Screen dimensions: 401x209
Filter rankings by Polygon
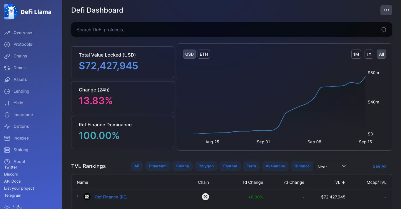[206, 166]
